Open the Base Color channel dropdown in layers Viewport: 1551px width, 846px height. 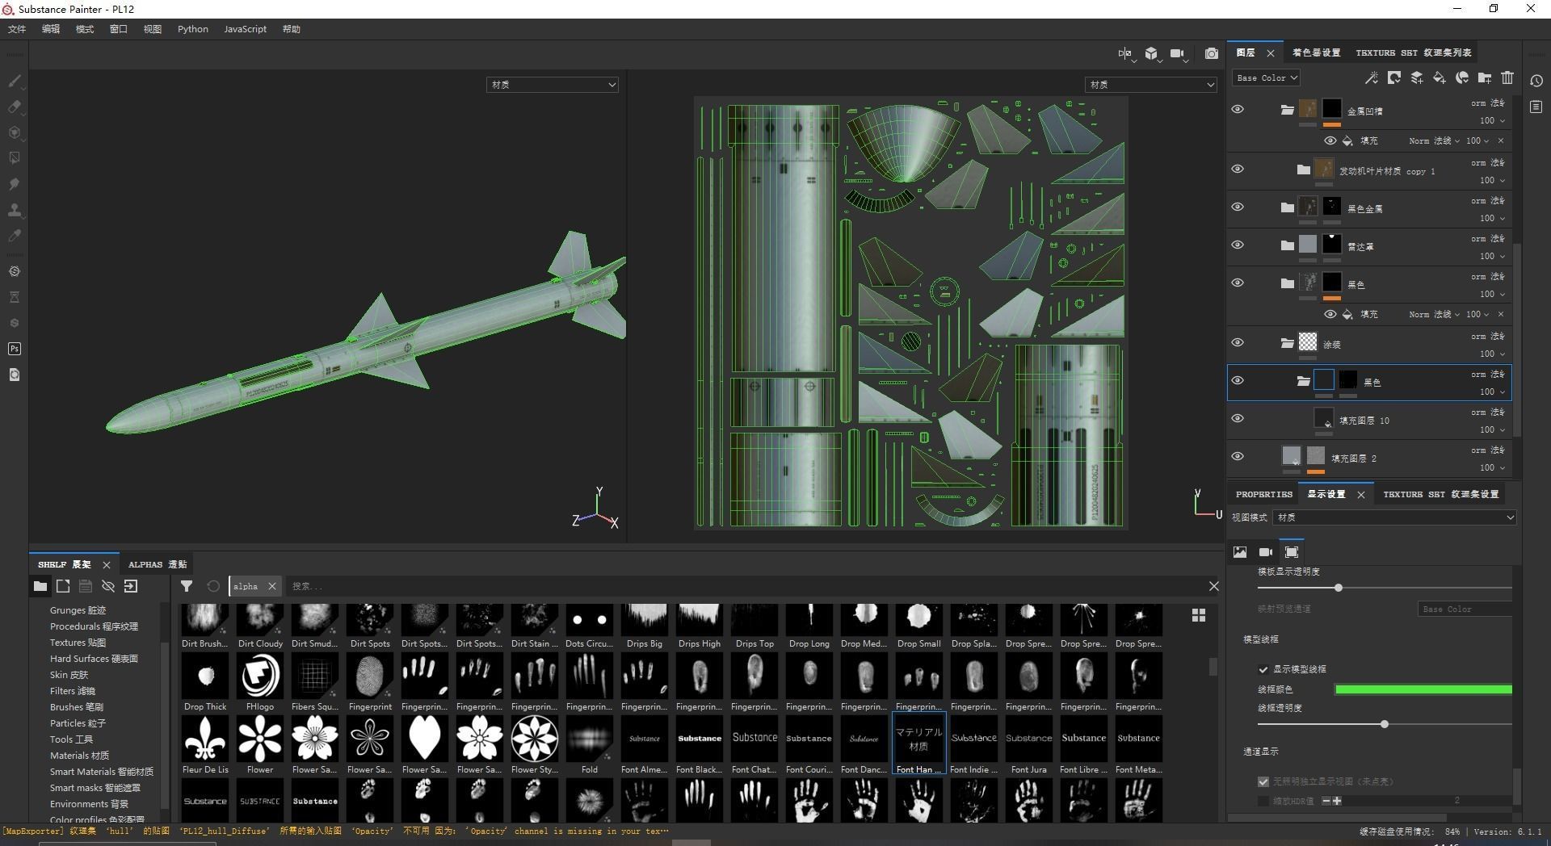pos(1266,77)
